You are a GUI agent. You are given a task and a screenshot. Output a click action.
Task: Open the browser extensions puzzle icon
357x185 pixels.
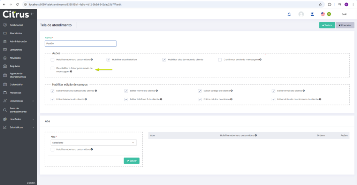pyautogui.click(x=329, y=5)
